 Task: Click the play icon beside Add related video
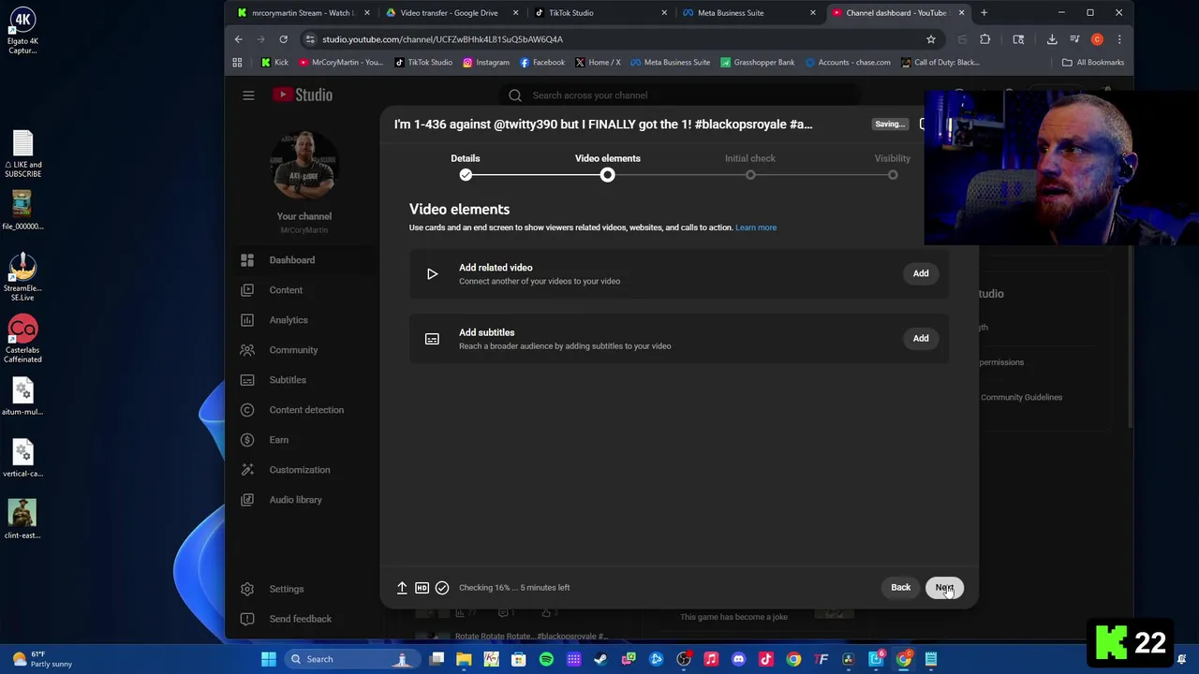[x=432, y=274]
